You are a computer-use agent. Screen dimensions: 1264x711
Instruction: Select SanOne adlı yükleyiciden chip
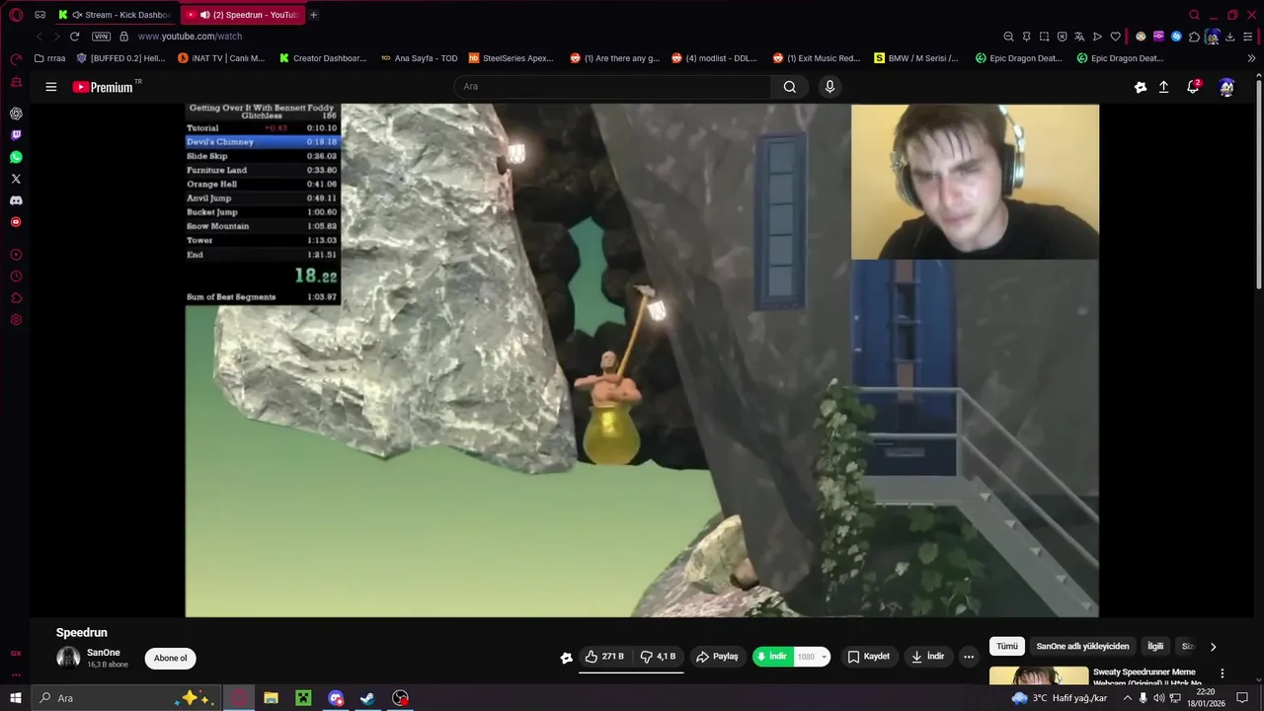point(1082,647)
